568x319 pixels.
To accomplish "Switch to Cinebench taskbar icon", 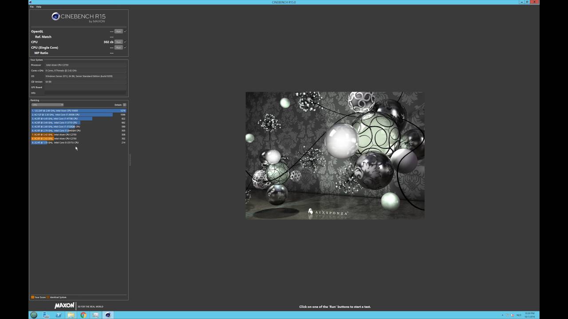I will click(x=108, y=315).
